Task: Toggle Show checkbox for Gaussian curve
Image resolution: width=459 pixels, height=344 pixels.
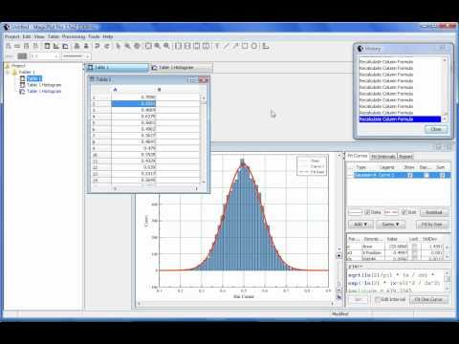Action: coord(410,175)
